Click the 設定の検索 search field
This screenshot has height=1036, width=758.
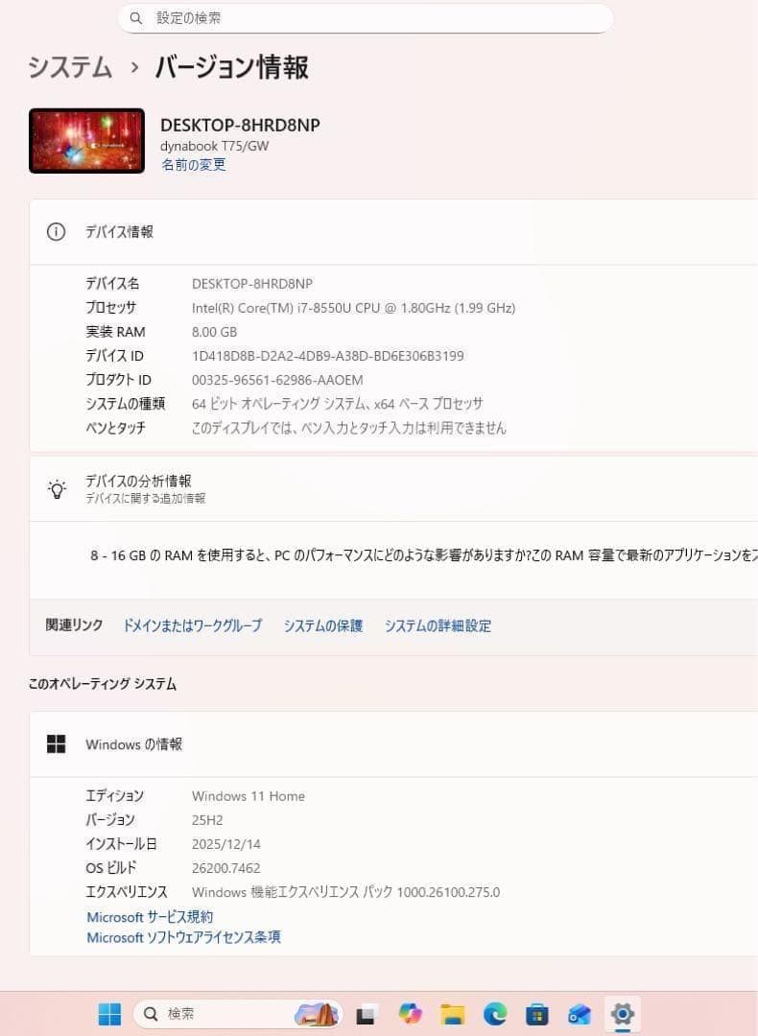[366, 18]
